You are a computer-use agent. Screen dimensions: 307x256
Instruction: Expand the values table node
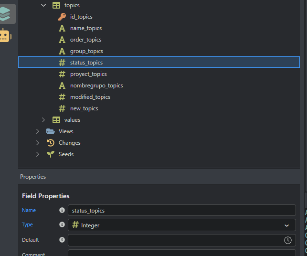[43, 120]
